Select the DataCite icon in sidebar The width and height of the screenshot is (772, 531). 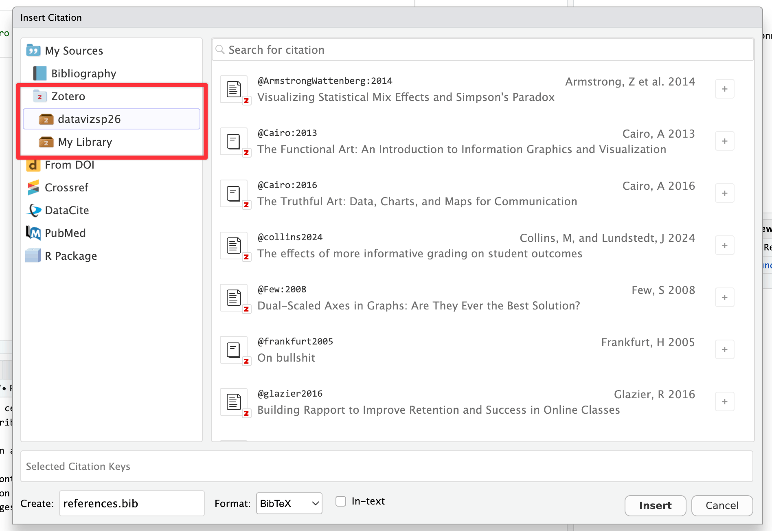point(33,210)
